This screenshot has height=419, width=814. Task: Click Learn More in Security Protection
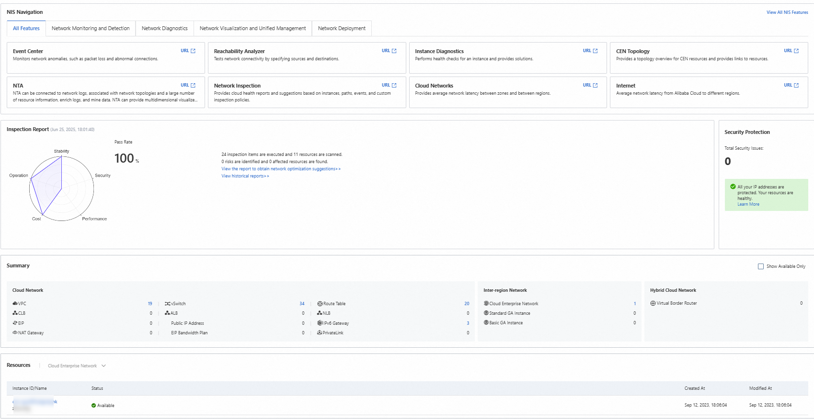pyautogui.click(x=748, y=204)
